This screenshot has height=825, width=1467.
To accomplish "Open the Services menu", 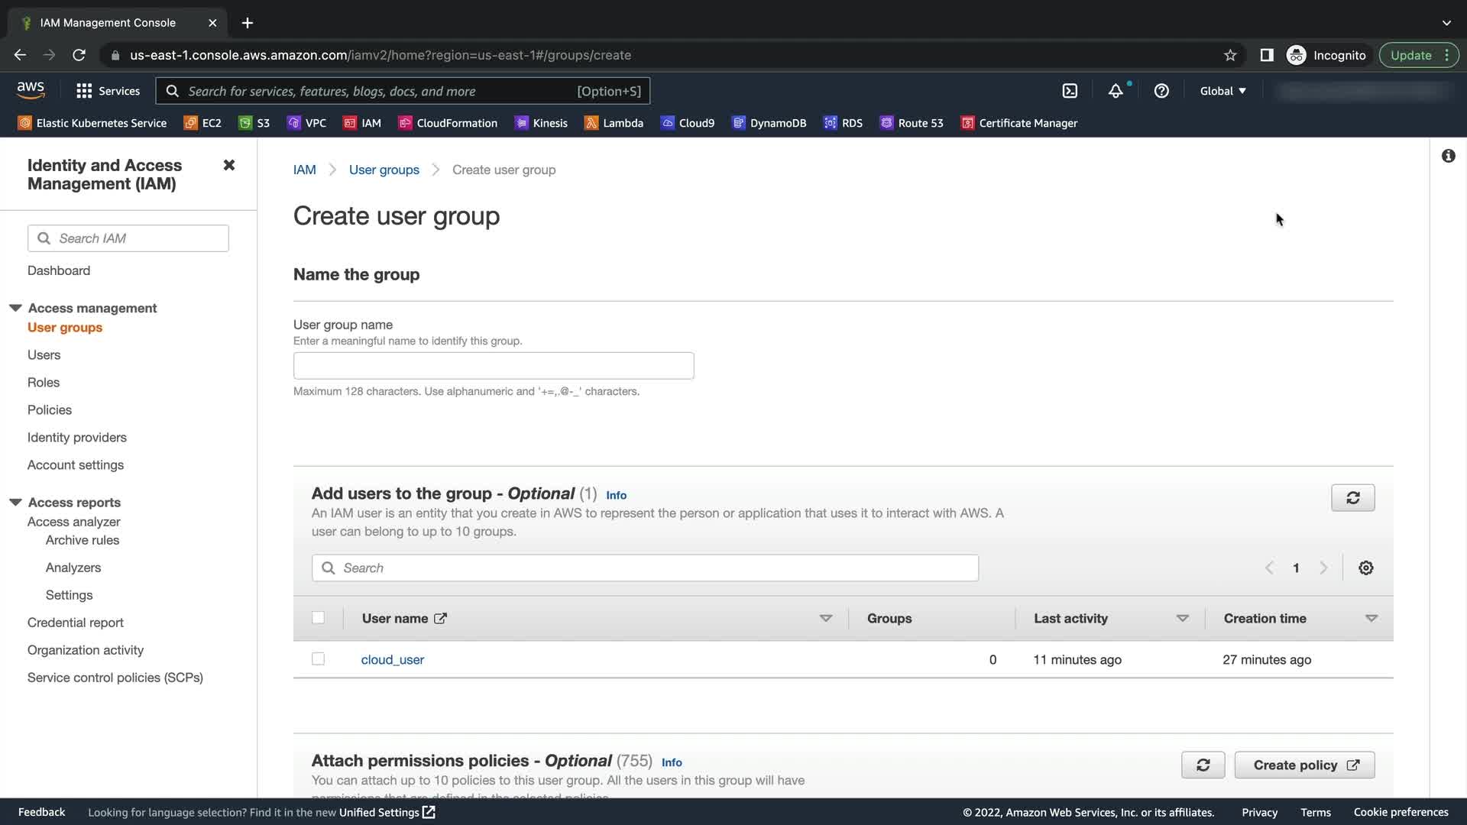I will tap(108, 91).
